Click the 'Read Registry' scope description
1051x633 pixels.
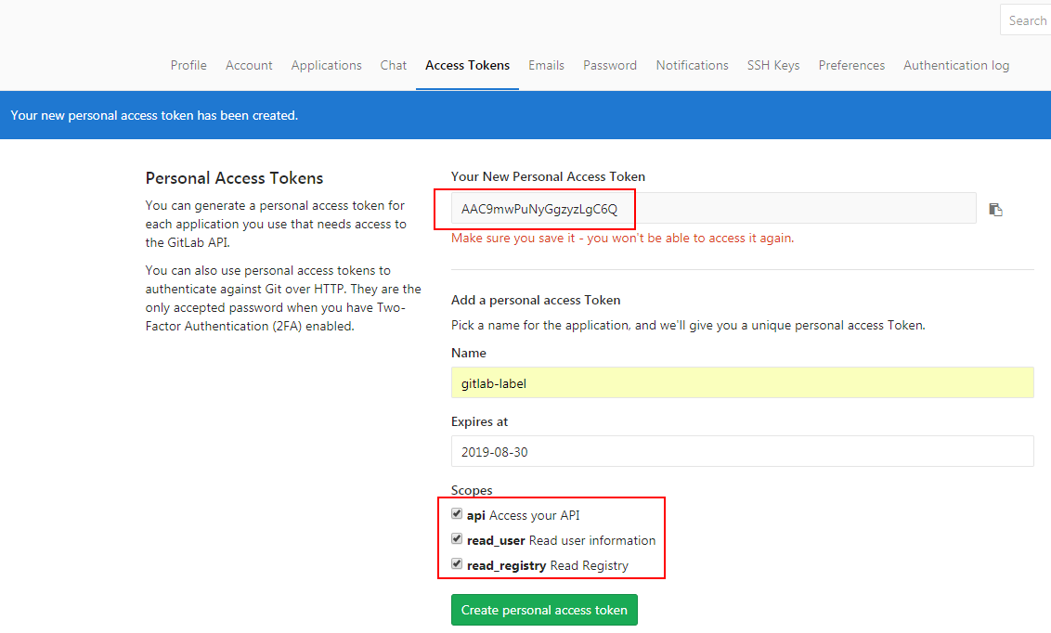pyautogui.click(x=590, y=565)
